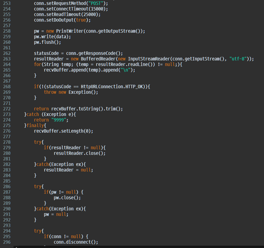Viewport: 264px width, 248px height.
Task: Click recvBuffer.append(temp) line
Action: [89, 70]
